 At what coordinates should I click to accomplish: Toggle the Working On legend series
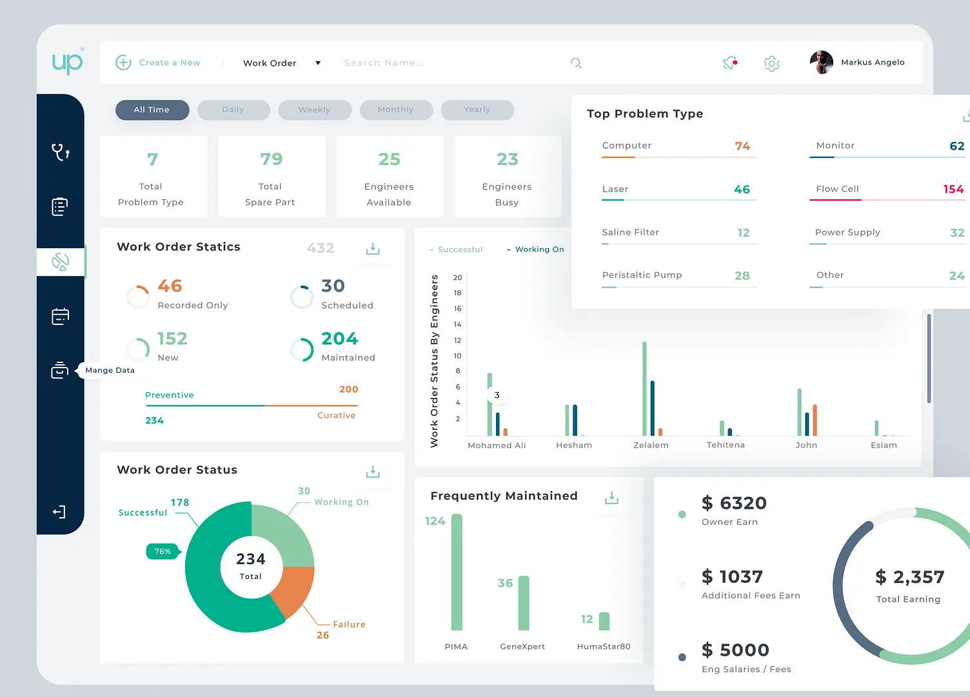535,250
